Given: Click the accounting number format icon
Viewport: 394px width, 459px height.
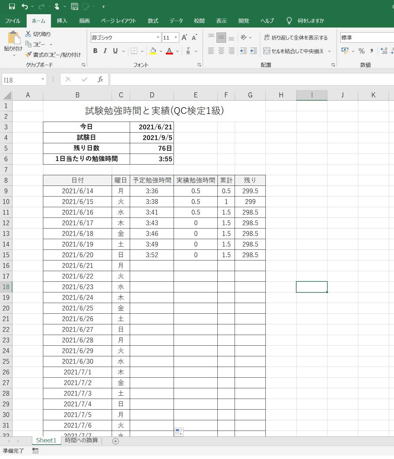Looking at the screenshot, I should coord(345,51).
